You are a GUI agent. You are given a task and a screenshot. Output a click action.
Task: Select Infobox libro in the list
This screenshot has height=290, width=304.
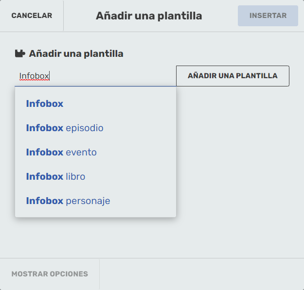click(x=55, y=177)
